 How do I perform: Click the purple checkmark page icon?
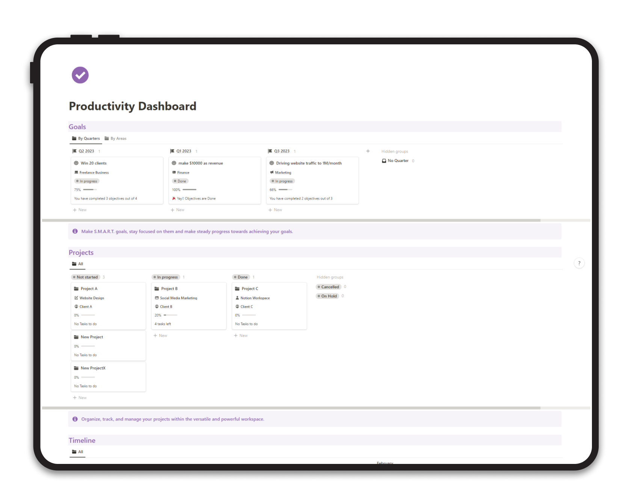pos(80,75)
